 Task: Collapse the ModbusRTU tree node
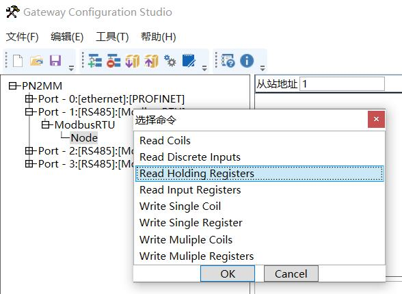click(x=45, y=125)
